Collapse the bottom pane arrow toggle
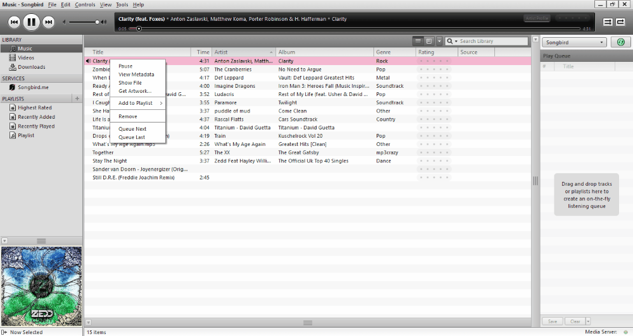Screen dimensions: 633x336 [x=89, y=323]
